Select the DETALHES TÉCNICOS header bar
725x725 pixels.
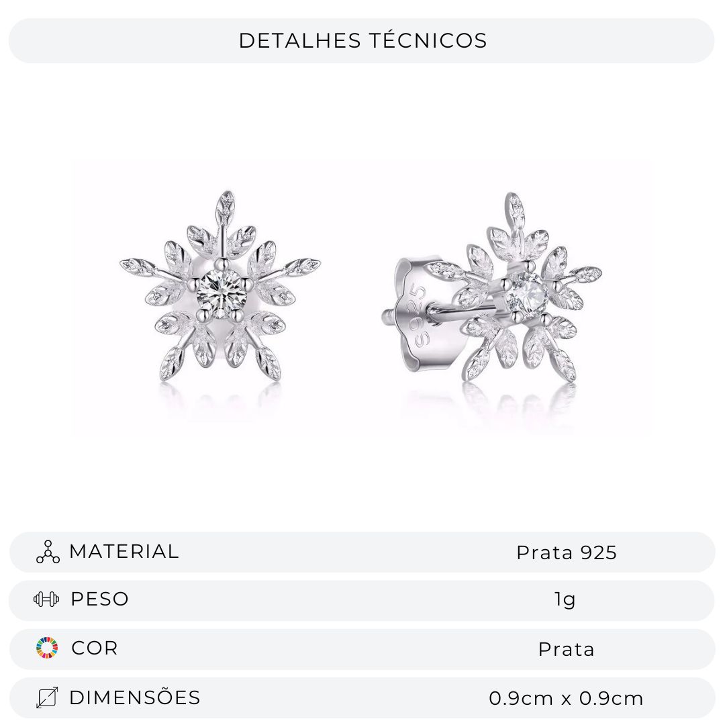click(362, 41)
